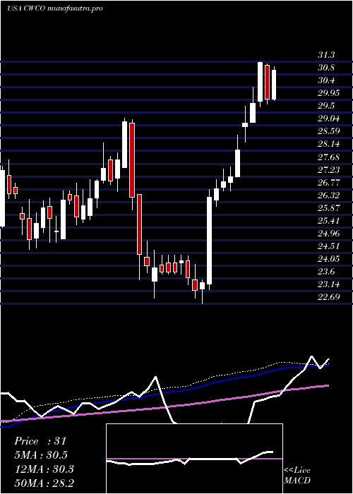Image resolution: width=353 pixels, height=494 pixels.
Task: Click the USA CWCO munafasutra.pro title
Action: point(55,8)
